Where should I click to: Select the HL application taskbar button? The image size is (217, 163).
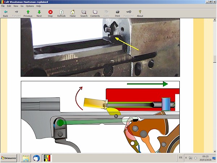click(x=47, y=158)
